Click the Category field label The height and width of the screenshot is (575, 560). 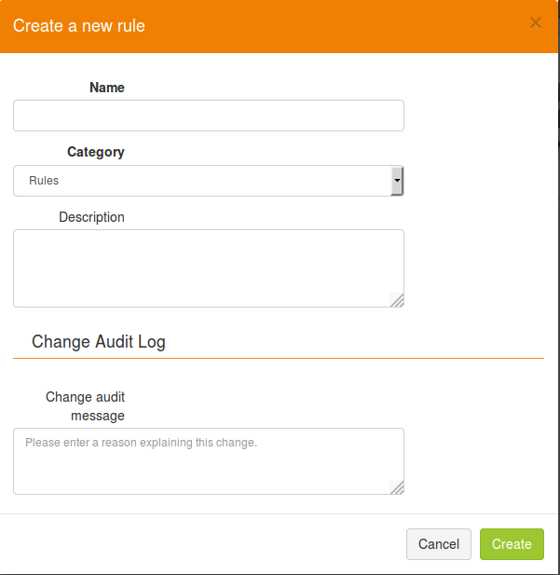click(96, 152)
